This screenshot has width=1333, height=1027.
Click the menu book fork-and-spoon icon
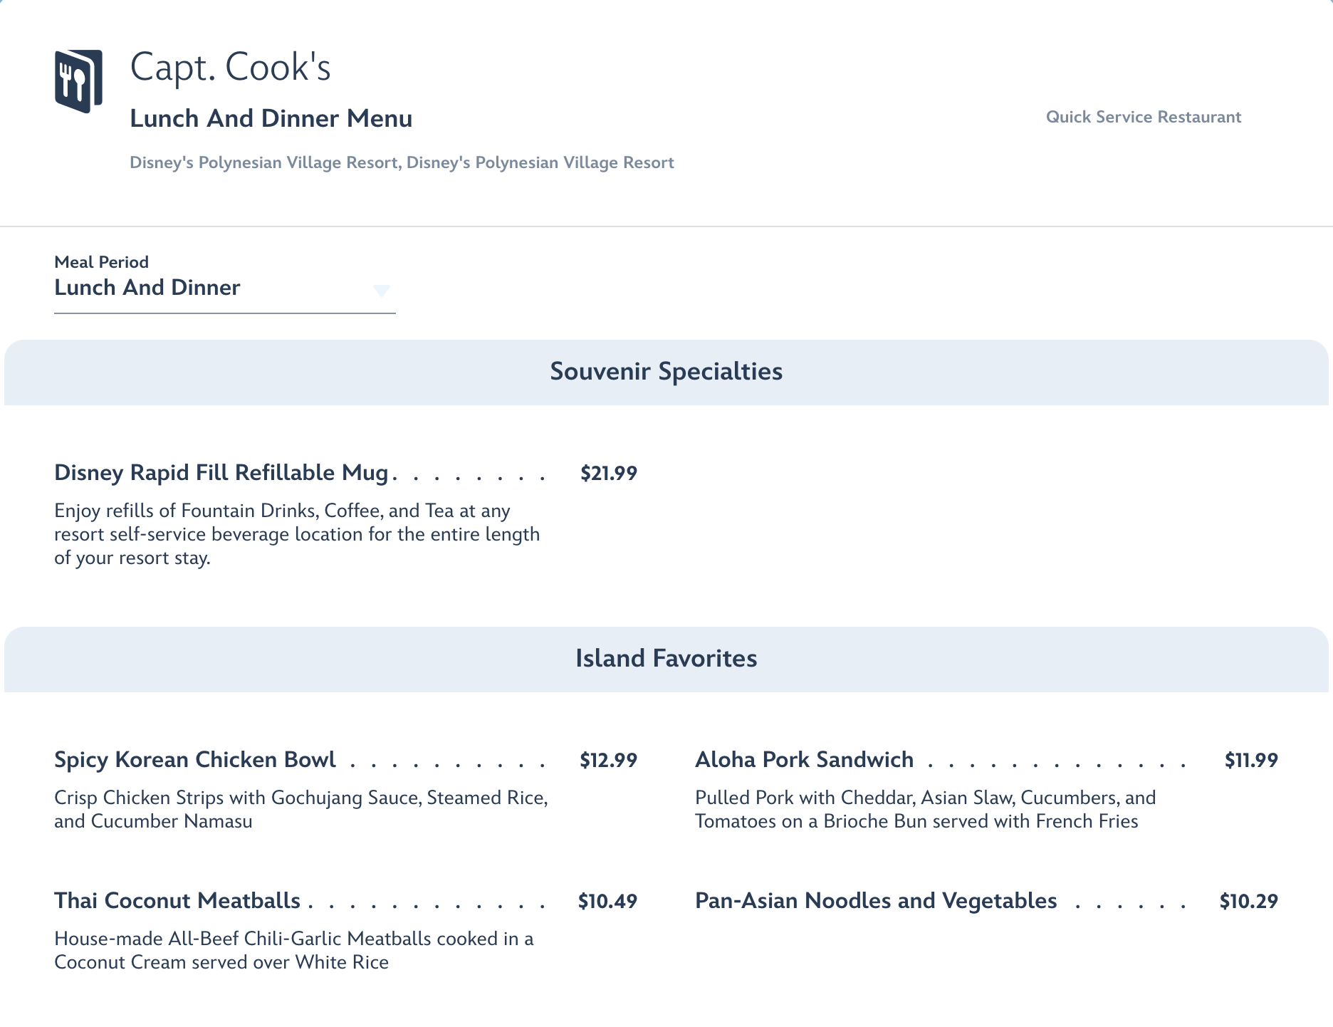(78, 81)
